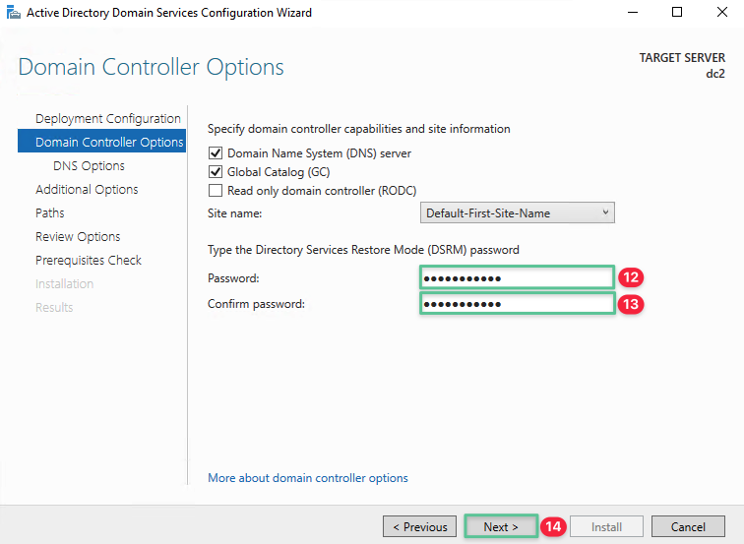Go to Deployment Configuration step
744x544 pixels.
point(107,119)
